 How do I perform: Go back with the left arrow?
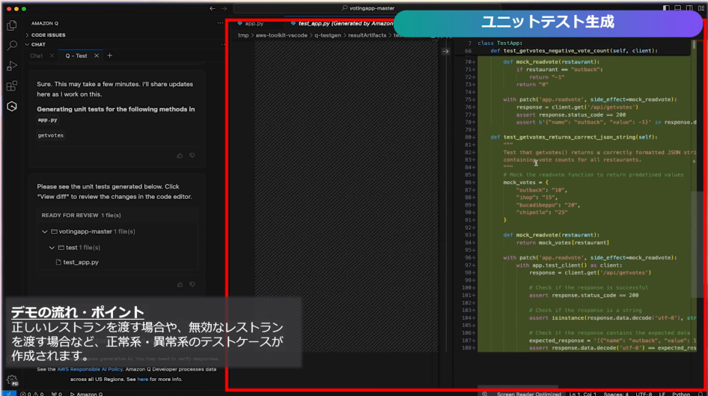click(x=213, y=8)
